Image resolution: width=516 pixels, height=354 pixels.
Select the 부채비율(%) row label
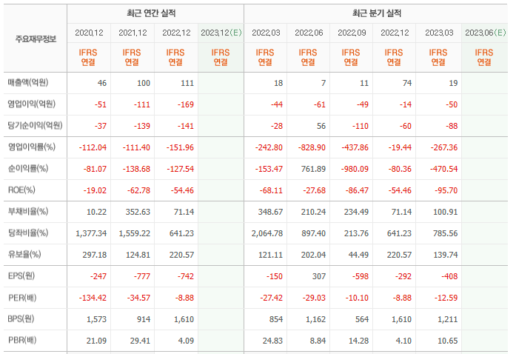[x=28, y=211]
